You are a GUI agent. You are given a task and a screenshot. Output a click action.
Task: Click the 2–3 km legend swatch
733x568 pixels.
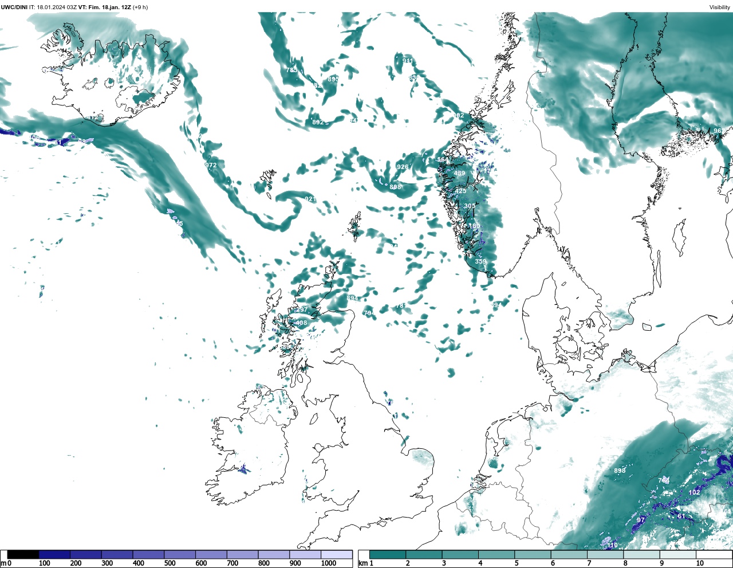click(424, 555)
